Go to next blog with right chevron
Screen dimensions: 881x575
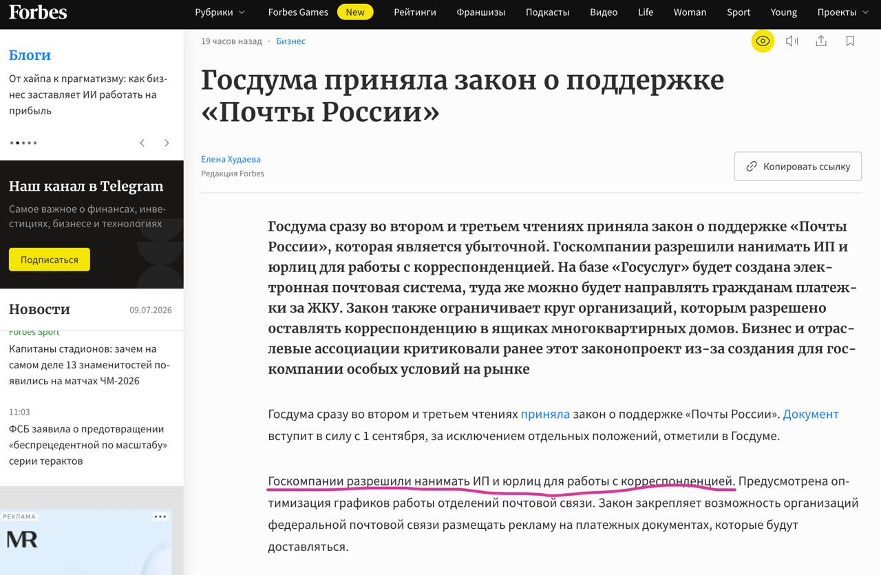click(x=167, y=143)
